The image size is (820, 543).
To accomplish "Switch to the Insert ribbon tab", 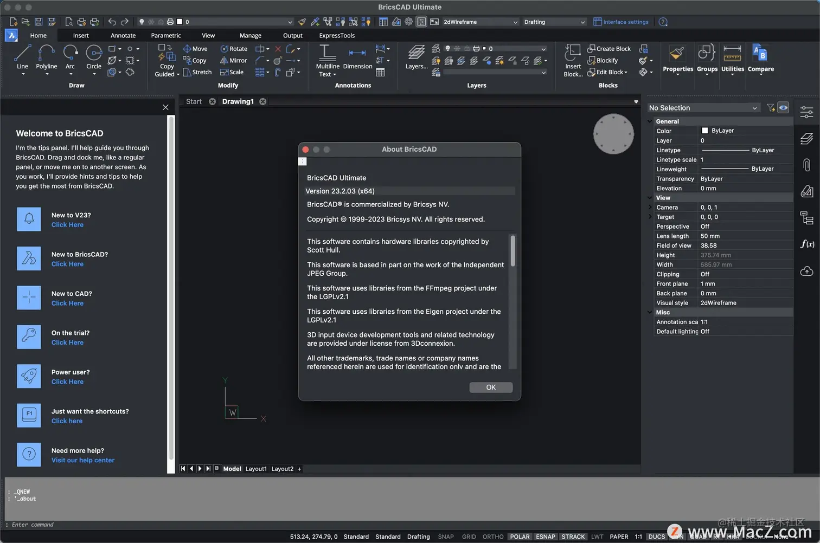I will pos(81,36).
